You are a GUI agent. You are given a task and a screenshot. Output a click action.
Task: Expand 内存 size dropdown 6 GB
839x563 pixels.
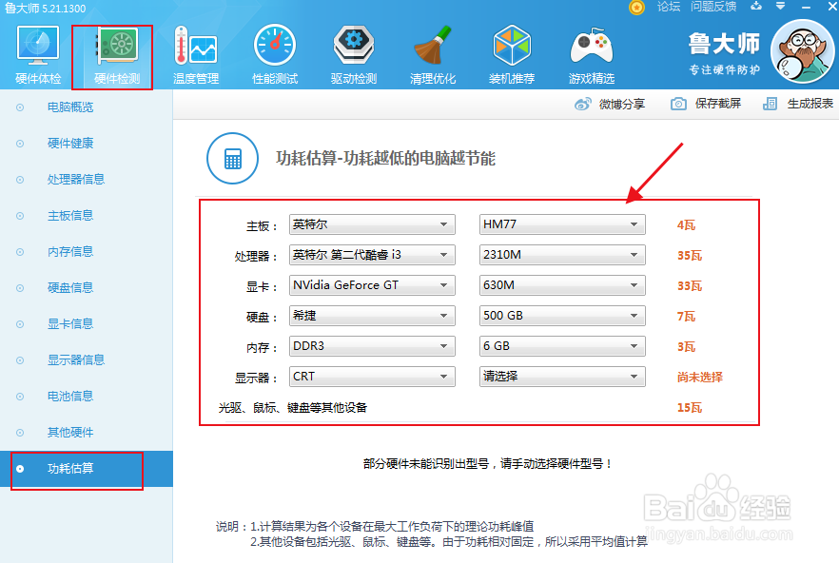click(x=562, y=346)
